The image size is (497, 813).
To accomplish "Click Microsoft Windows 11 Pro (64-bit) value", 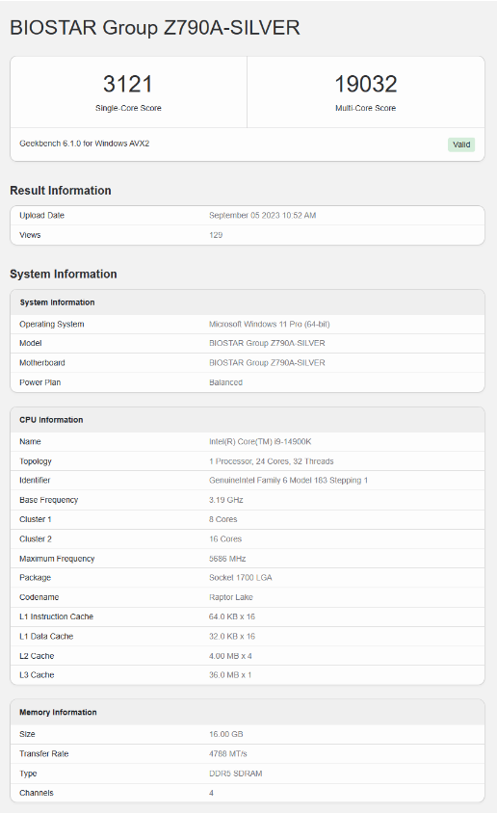I will (270, 324).
